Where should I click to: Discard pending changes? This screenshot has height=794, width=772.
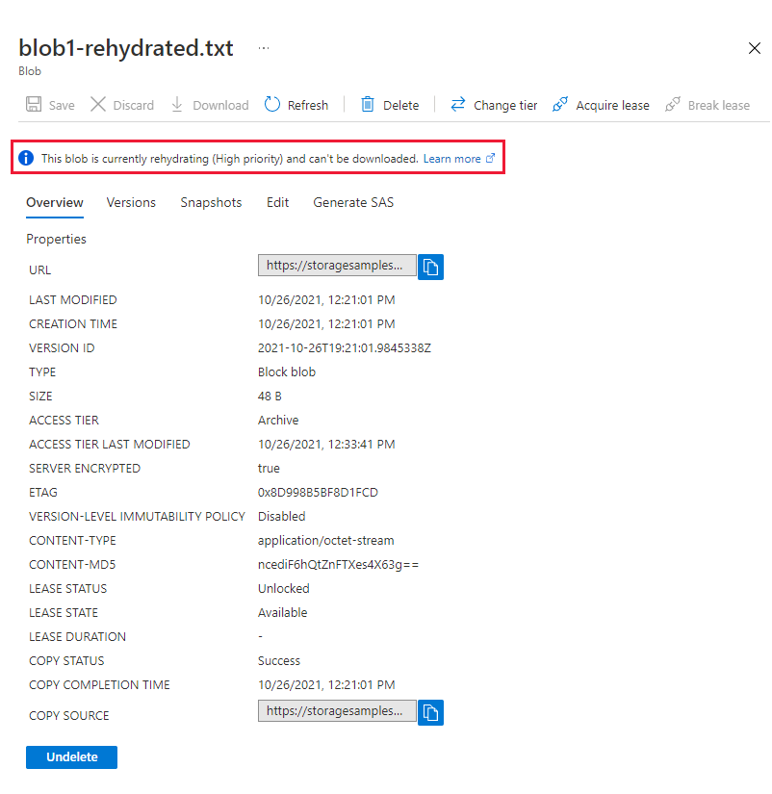[121, 104]
